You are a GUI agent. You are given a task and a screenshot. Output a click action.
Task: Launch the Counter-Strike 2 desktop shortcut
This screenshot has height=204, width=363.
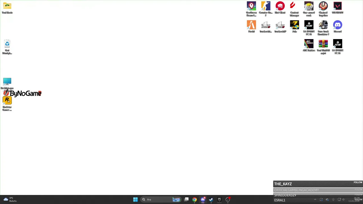pyautogui.click(x=266, y=9)
